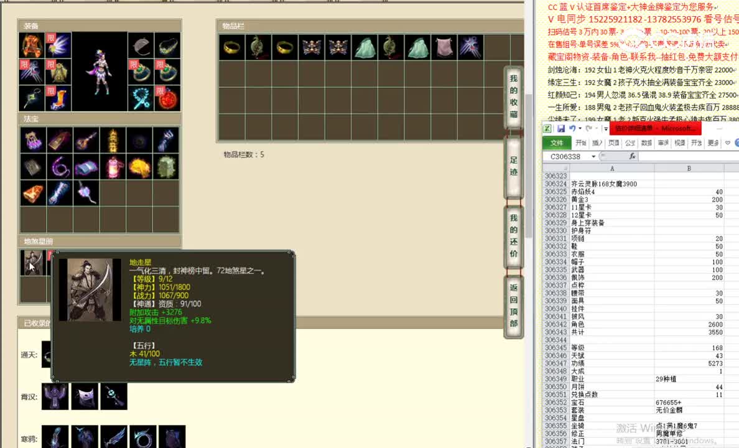739x448 pixels.
Task: Switch to the 视图 ribbon tab
Action: pyautogui.click(x=680, y=143)
